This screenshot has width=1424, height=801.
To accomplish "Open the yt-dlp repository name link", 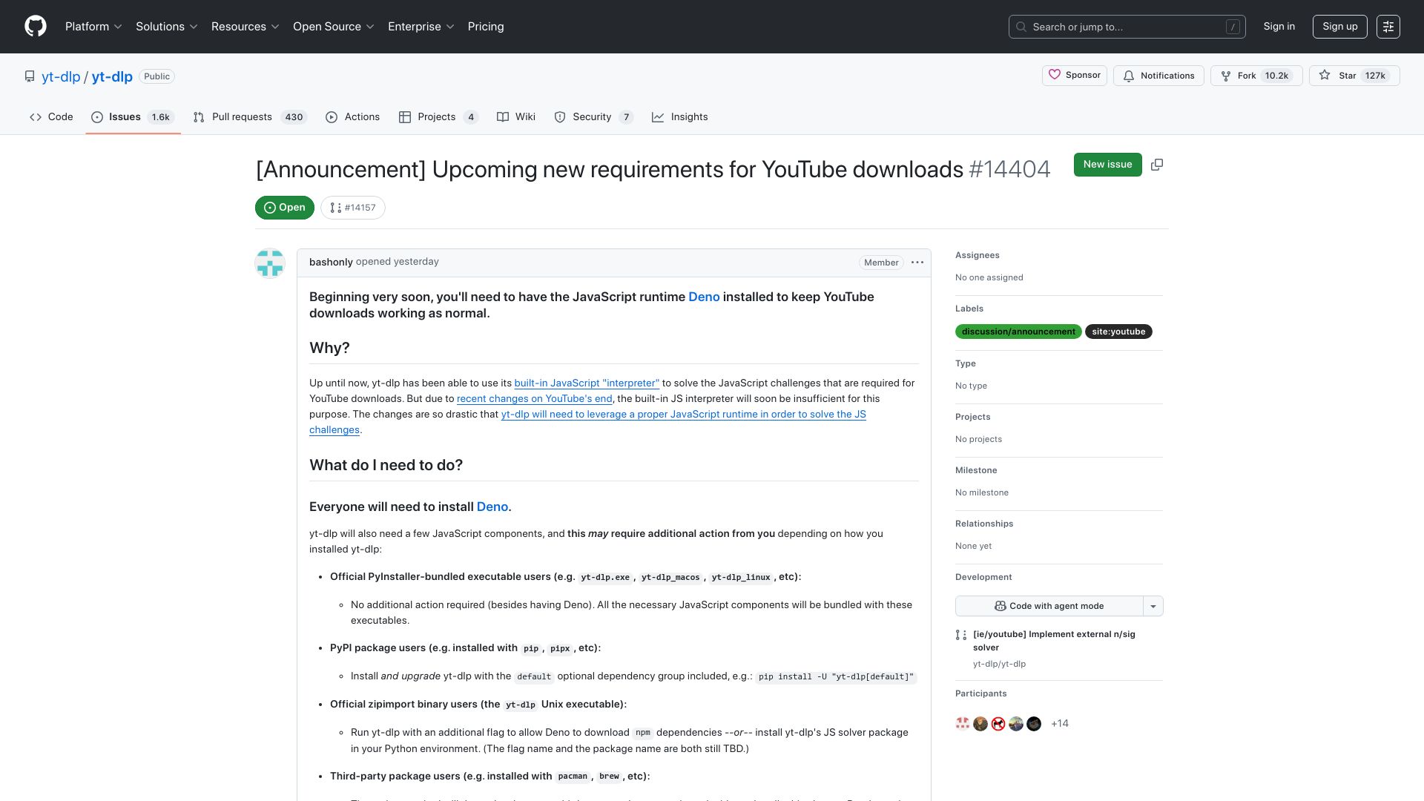I will tap(112, 76).
